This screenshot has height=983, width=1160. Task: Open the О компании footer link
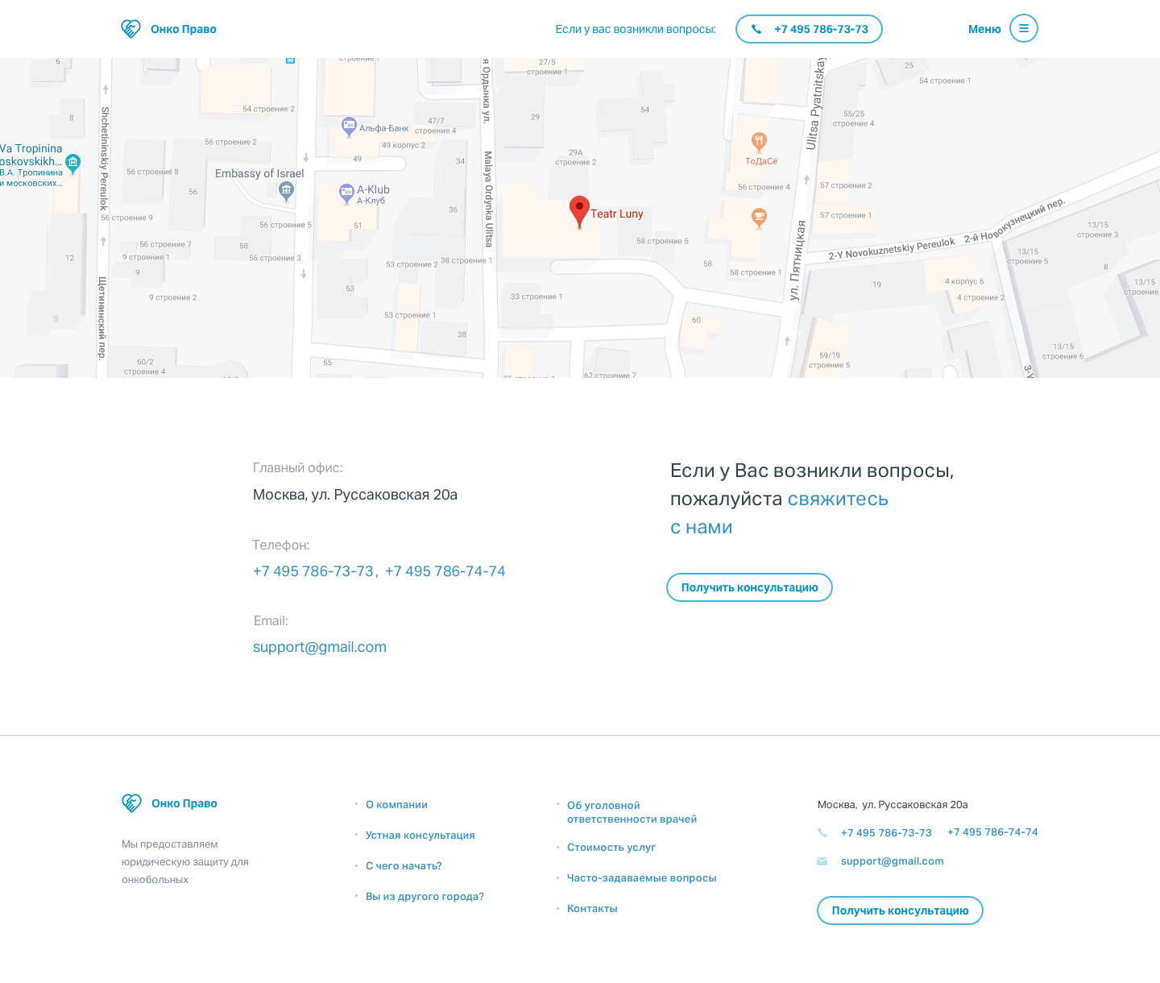(396, 805)
